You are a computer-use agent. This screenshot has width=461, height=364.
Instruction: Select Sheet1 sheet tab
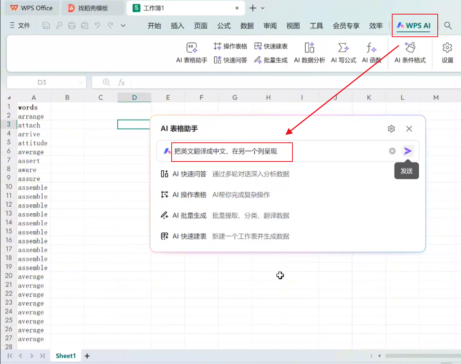pyautogui.click(x=66, y=356)
